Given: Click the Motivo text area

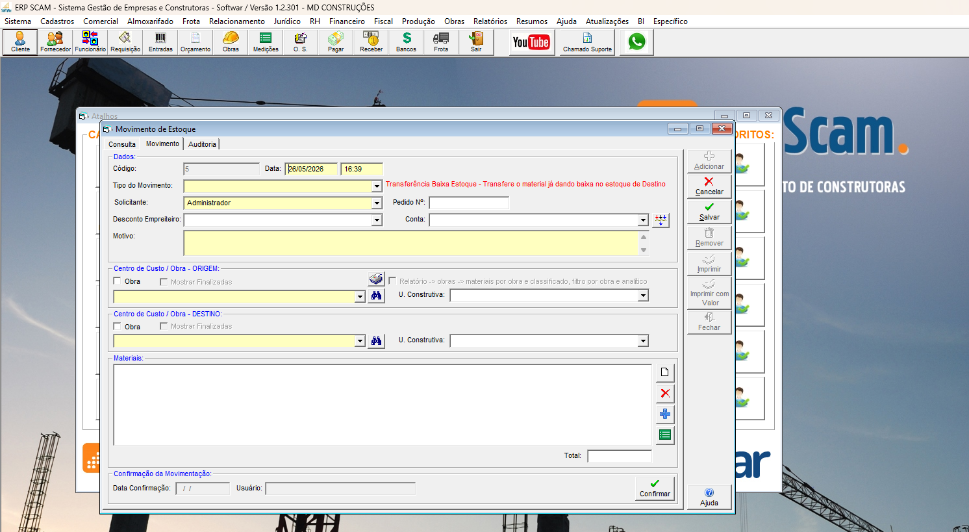Looking at the screenshot, I should (410, 243).
